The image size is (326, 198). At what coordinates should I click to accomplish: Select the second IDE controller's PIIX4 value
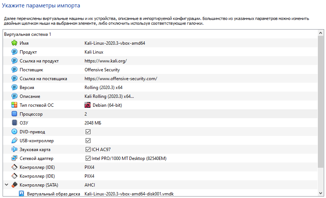[89, 176]
